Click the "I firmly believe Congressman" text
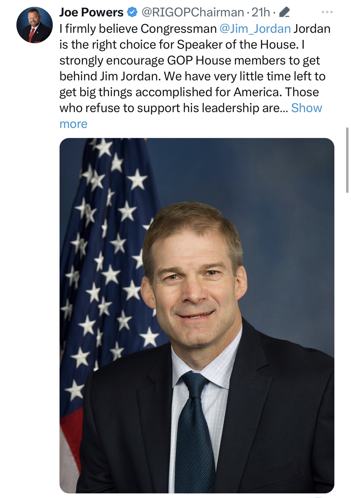 [x=138, y=29]
